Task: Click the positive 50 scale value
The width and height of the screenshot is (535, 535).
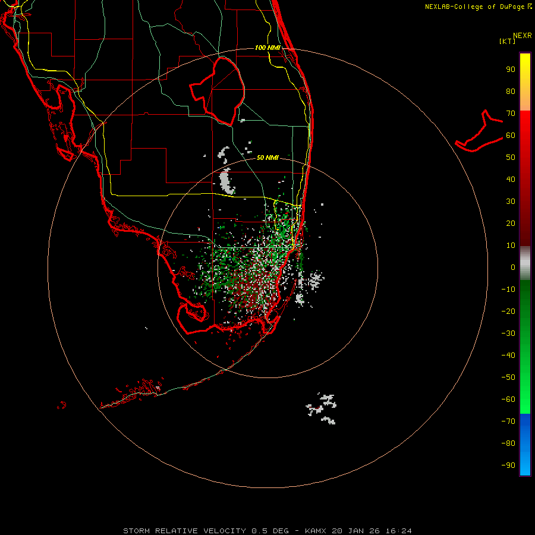Action: (511, 158)
